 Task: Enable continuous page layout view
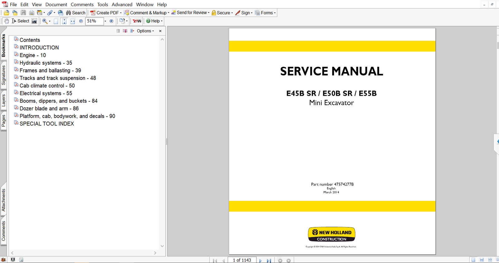(482, 260)
